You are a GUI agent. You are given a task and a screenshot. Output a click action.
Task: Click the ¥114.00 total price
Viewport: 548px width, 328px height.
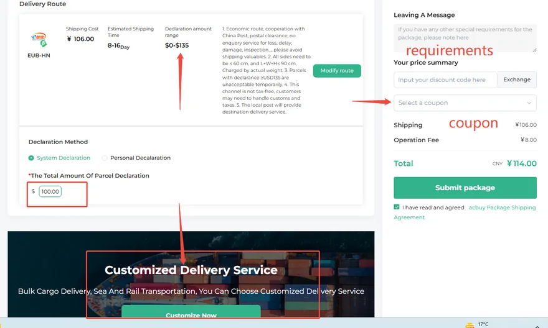(x=522, y=163)
